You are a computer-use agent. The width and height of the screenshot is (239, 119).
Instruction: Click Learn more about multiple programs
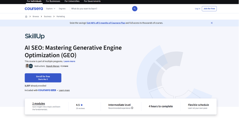69,61
